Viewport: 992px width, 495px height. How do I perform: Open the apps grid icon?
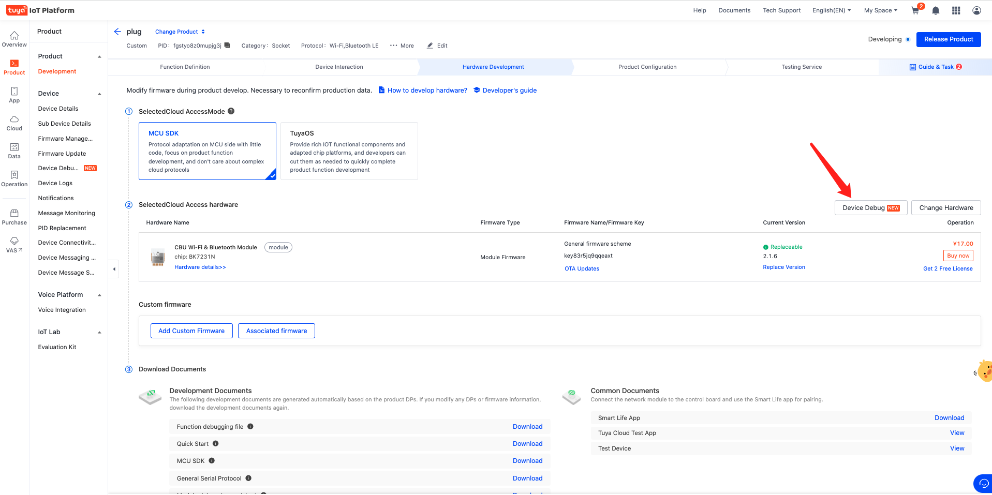coord(956,10)
